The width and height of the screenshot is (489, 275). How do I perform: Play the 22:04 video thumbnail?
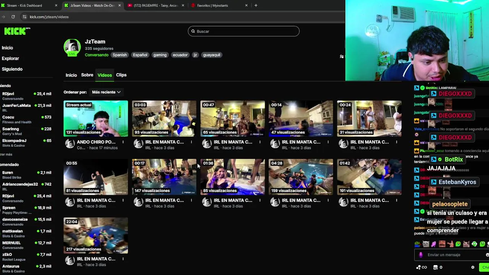point(96,235)
